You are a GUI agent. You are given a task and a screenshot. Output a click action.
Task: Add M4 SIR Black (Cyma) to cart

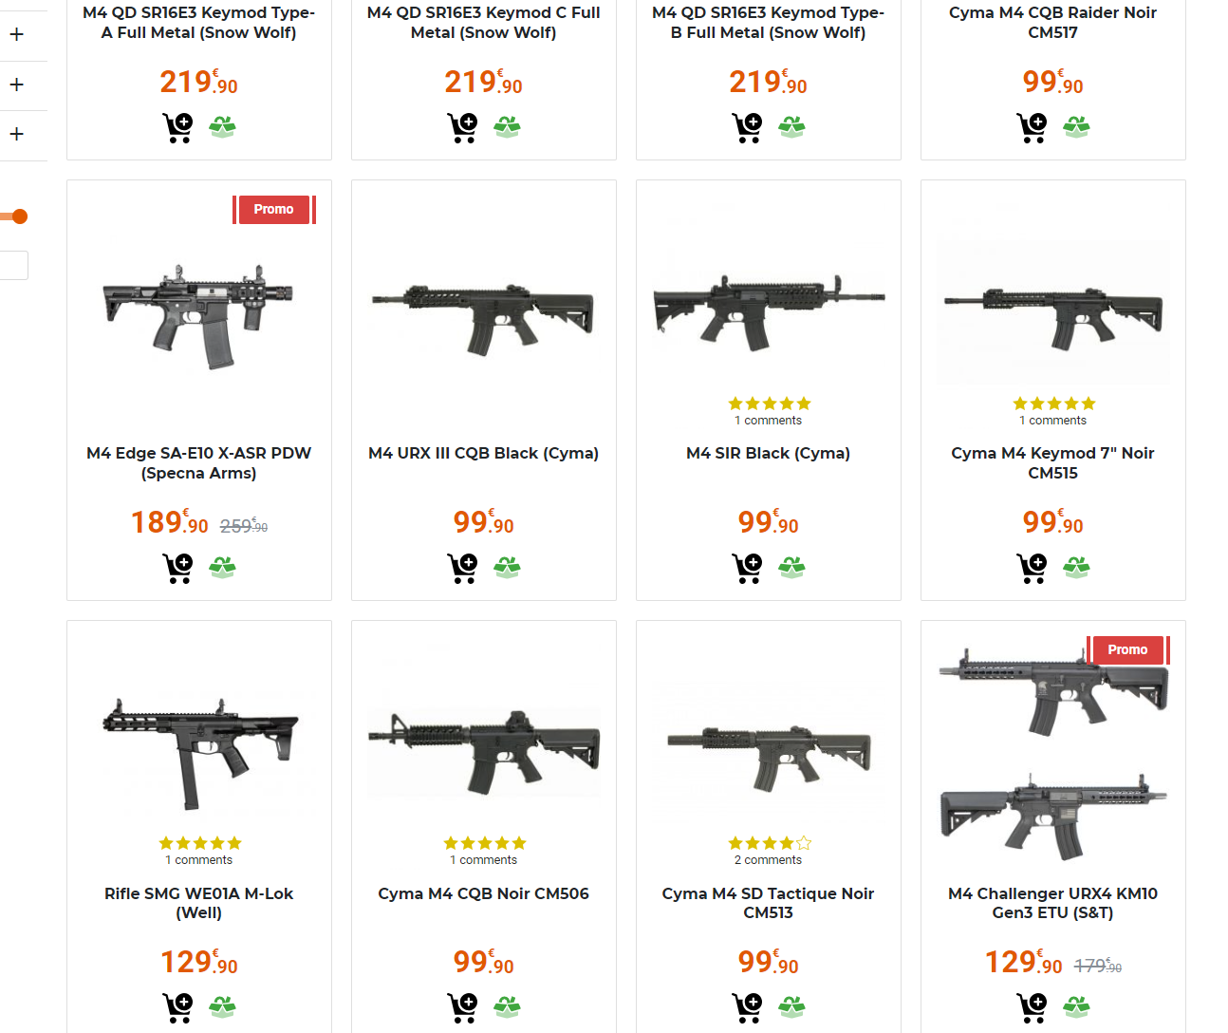pyautogui.click(x=747, y=568)
